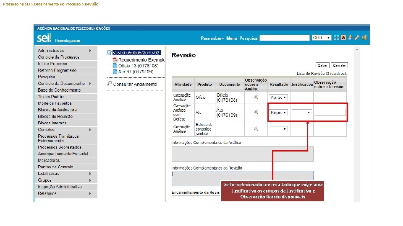Open the wrench settings icon
This screenshot has width=403, height=226.
click(x=357, y=38)
